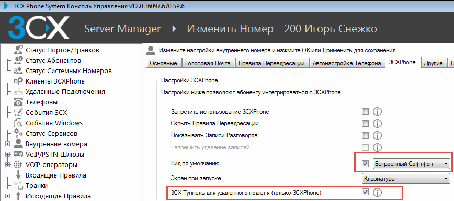Click the Статус Системных Номеров icon
454x201 pixels.
coord(18,71)
